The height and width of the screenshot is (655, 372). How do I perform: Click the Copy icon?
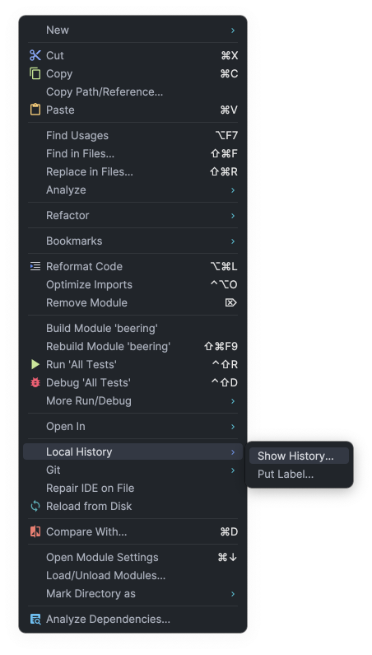click(x=35, y=73)
